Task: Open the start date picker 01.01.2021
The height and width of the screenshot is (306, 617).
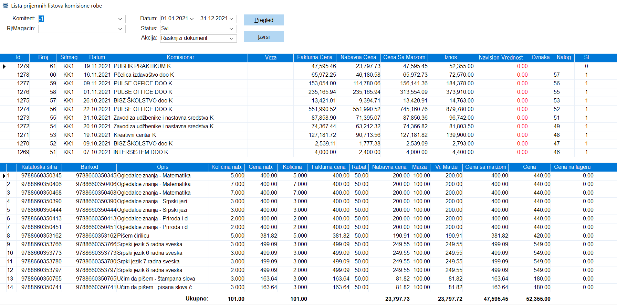Action: (x=192, y=19)
